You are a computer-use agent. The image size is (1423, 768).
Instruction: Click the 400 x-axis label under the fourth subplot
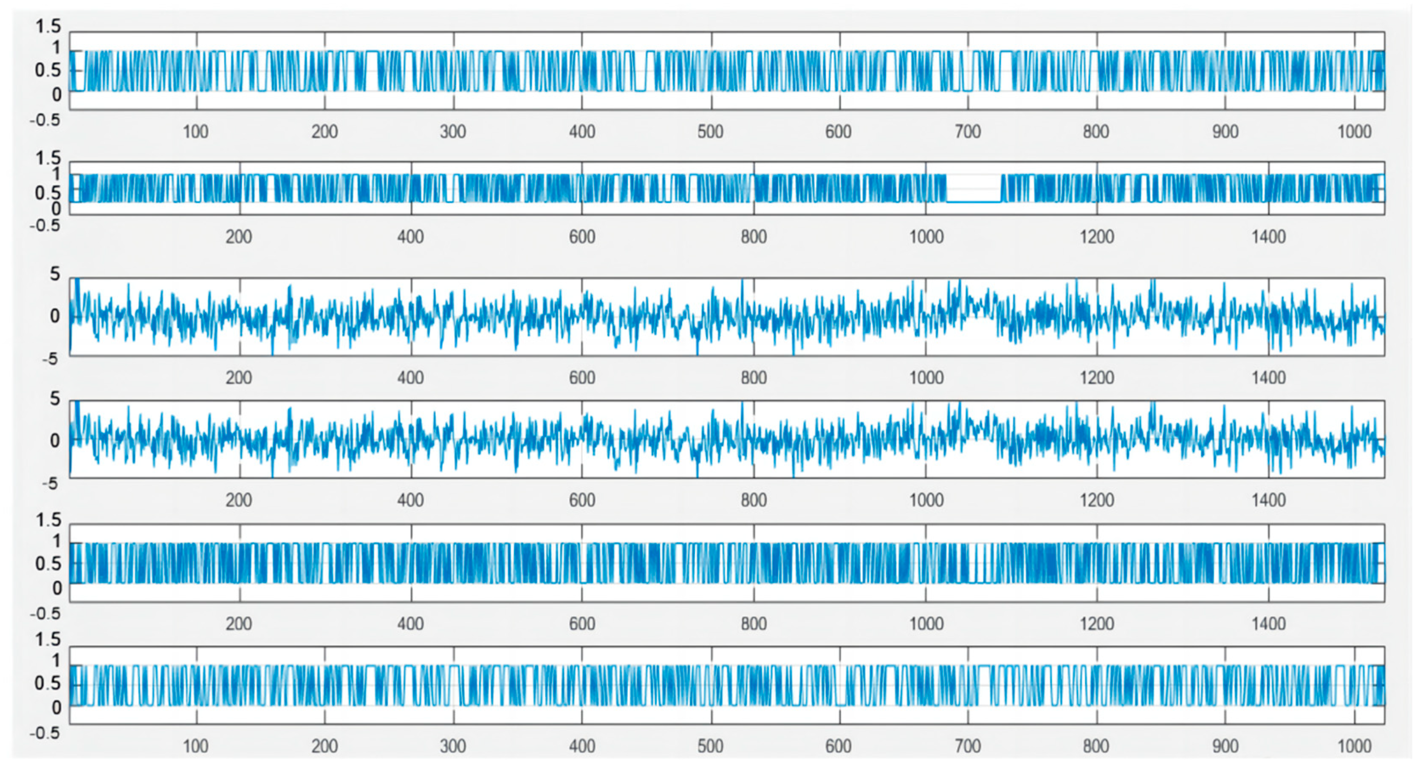[x=410, y=500]
